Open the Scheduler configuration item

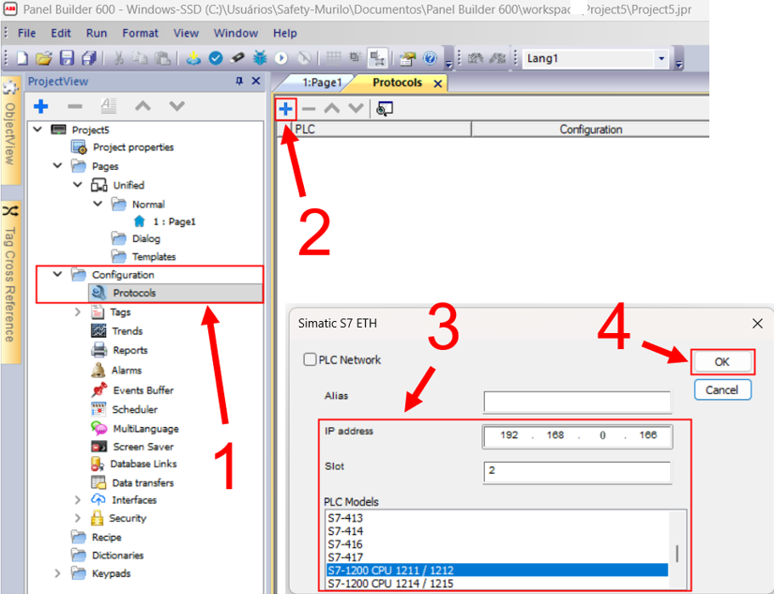pyautogui.click(x=134, y=409)
